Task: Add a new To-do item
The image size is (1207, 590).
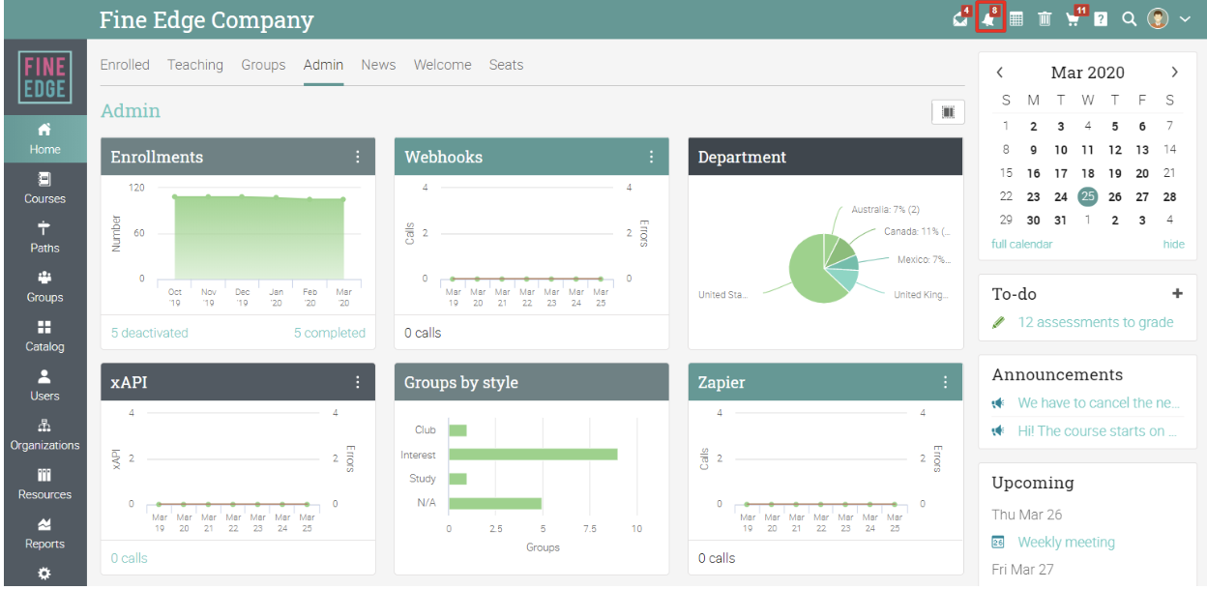Action: (1177, 294)
